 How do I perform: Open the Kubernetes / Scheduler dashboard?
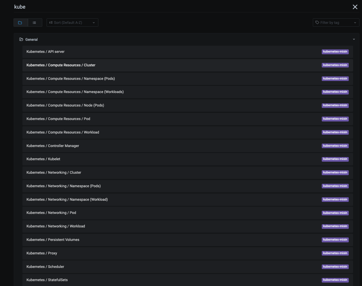click(45, 267)
